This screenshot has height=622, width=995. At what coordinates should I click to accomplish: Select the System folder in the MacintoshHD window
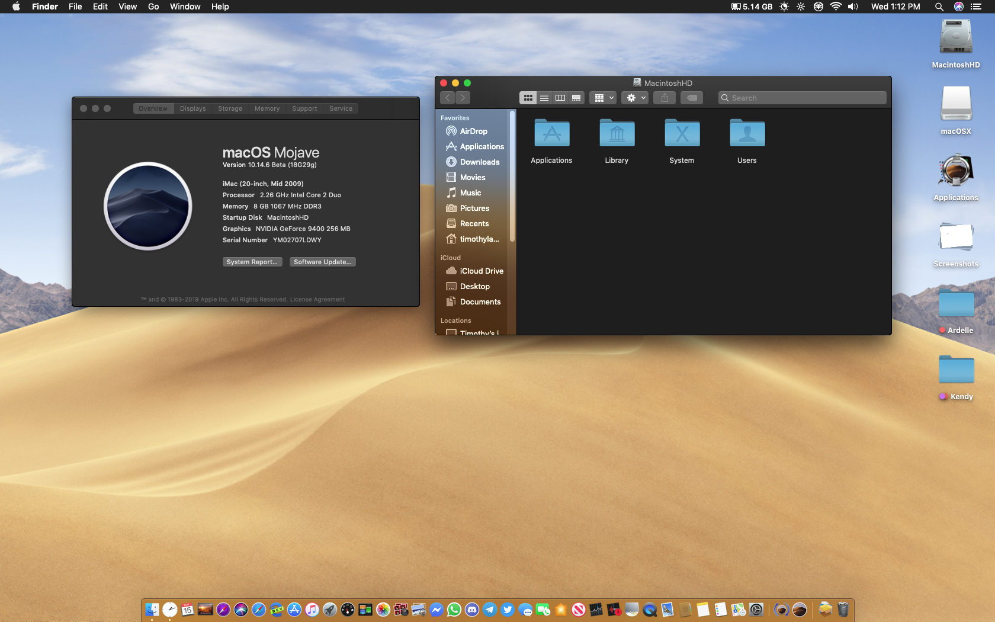click(x=682, y=142)
